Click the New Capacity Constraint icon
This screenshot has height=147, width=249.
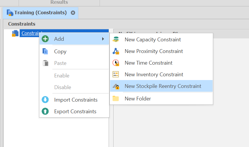tap(116, 40)
